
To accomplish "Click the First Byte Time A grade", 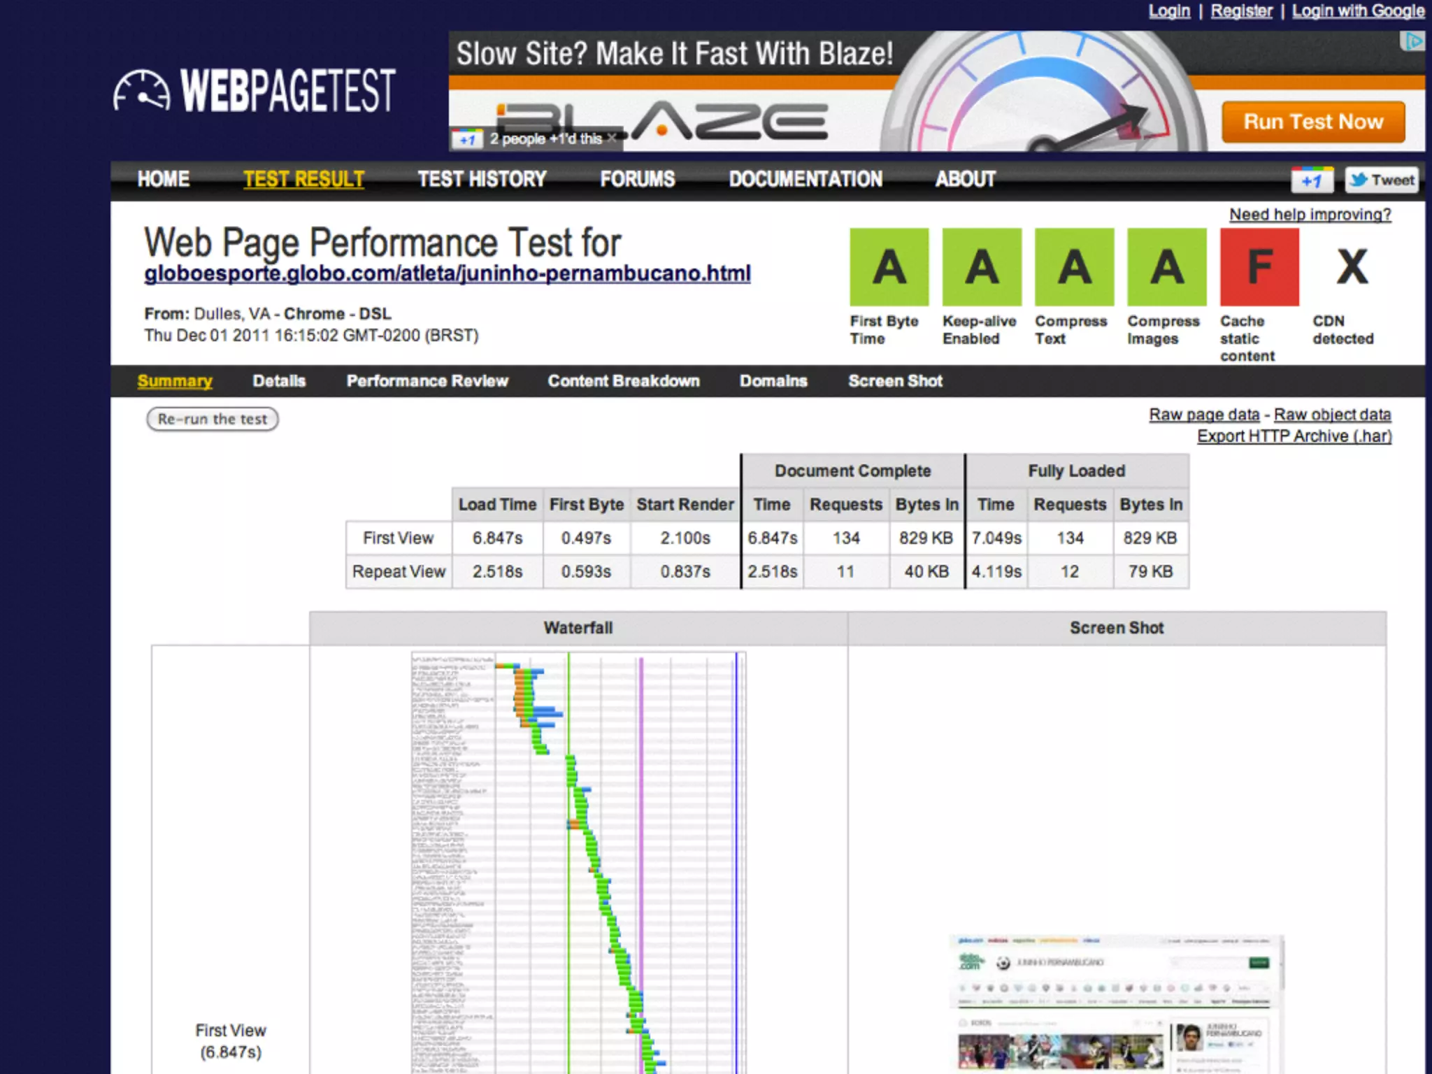I will pyautogui.click(x=889, y=267).
